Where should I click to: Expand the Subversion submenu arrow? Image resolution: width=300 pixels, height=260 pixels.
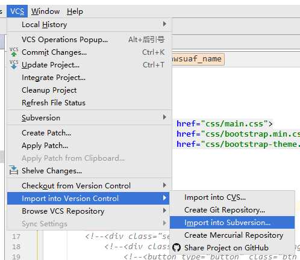coord(164,117)
